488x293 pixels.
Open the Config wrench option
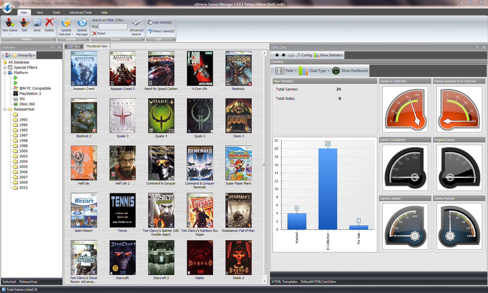304,55
